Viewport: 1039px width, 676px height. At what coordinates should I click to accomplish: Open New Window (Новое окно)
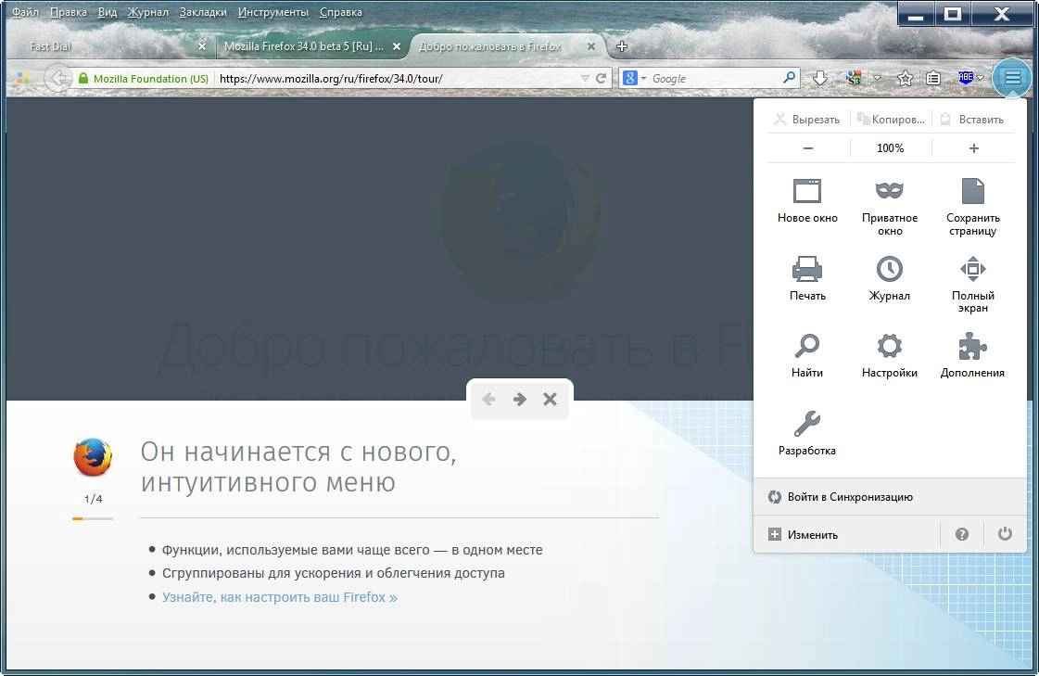pyautogui.click(x=807, y=201)
